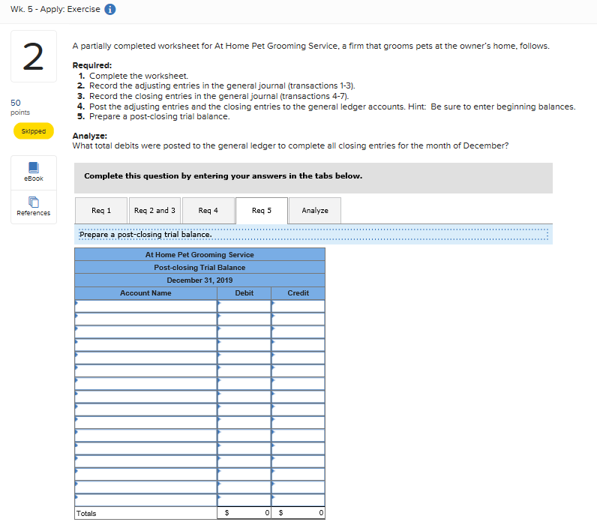Open the eBook icon in sidebar
This screenshot has width=597, height=522.
pyautogui.click(x=34, y=172)
